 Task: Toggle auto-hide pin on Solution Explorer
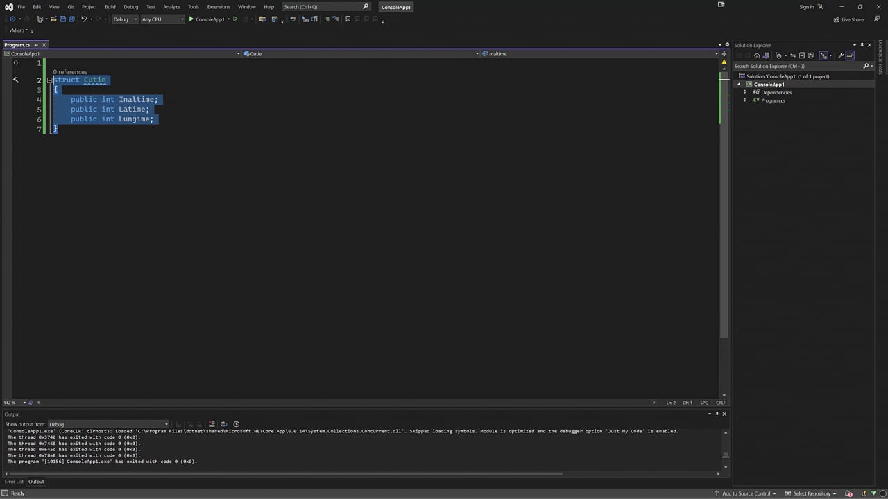pyautogui.click(x=862, y=45)
